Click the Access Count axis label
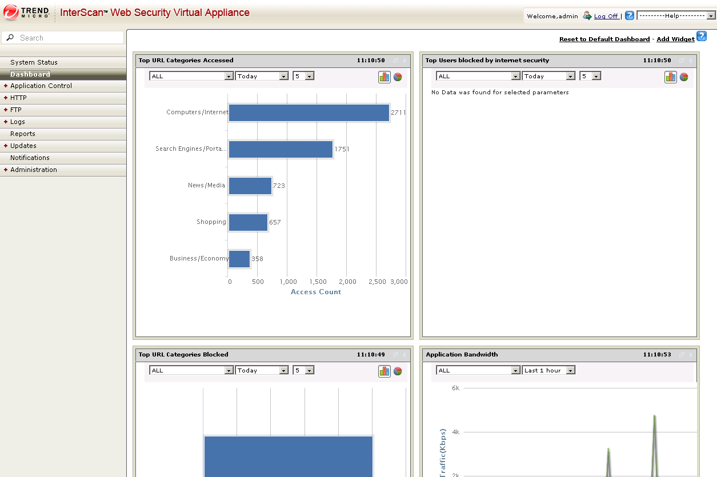This screenshot has width=717, height=477. 316,292
